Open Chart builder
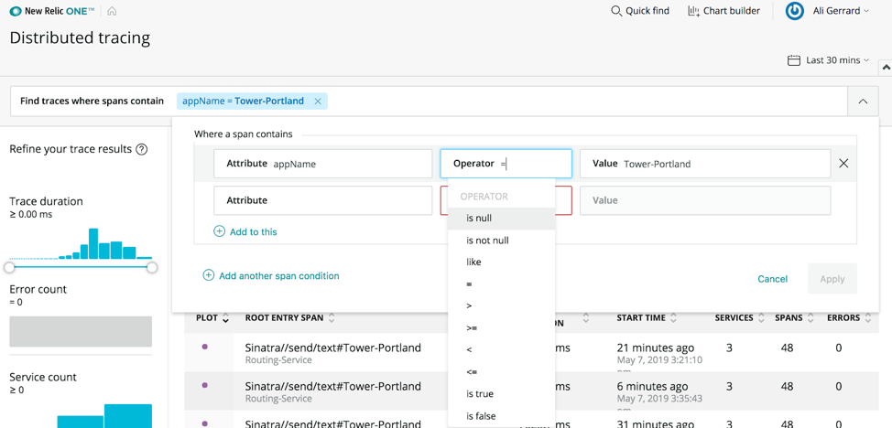This screenshot has height=428, width=892. [723, 11]
